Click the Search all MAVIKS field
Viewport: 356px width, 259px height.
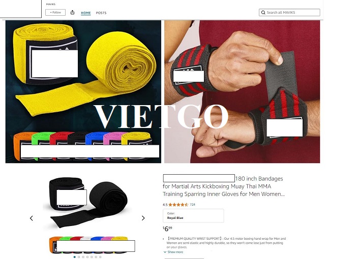point(289,13)
